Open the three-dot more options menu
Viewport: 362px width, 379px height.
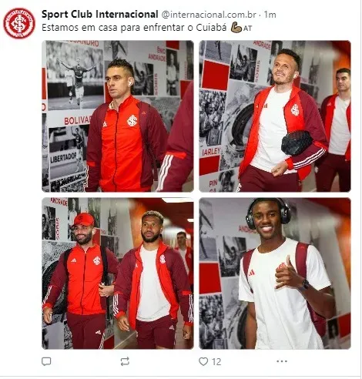point(282,361)
